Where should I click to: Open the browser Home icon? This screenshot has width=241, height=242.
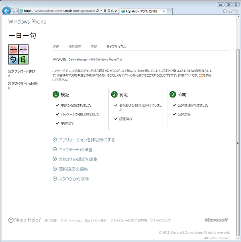click(225, 11)
